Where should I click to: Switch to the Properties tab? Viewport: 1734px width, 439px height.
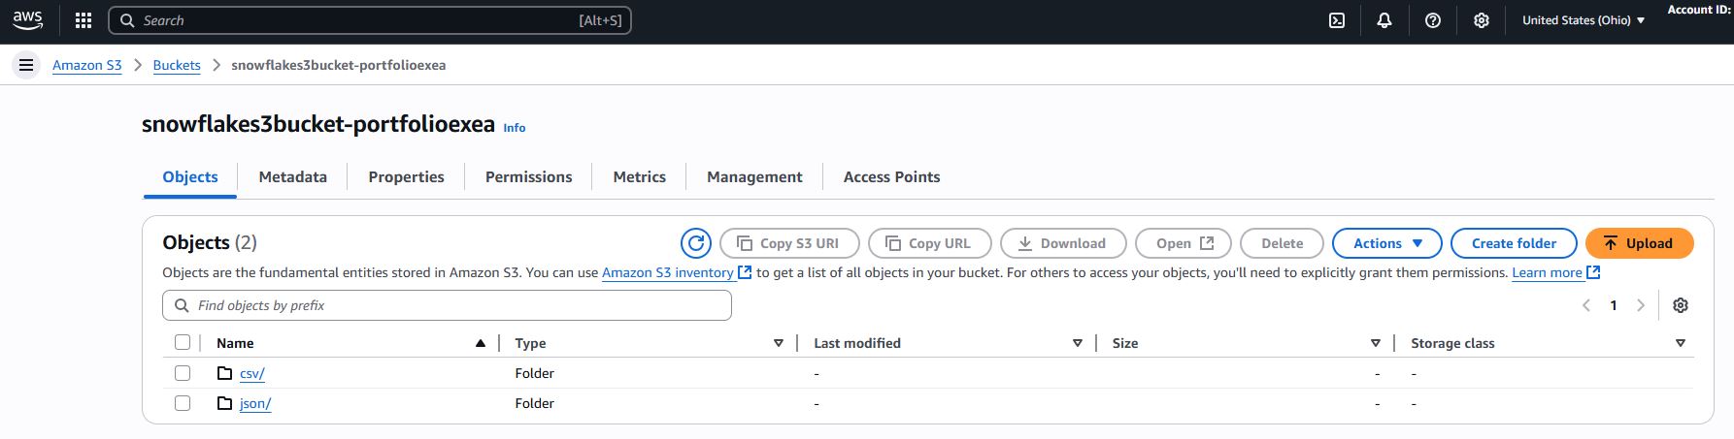pos(406,177)
